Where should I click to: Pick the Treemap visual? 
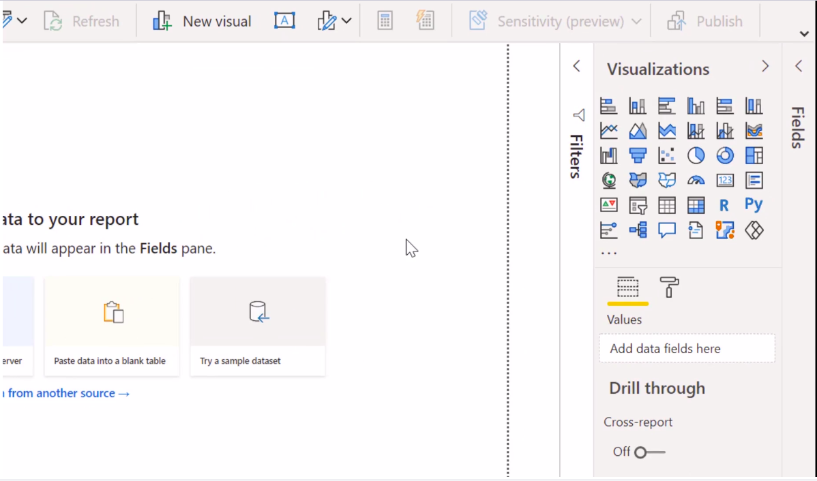coord(754,155)
